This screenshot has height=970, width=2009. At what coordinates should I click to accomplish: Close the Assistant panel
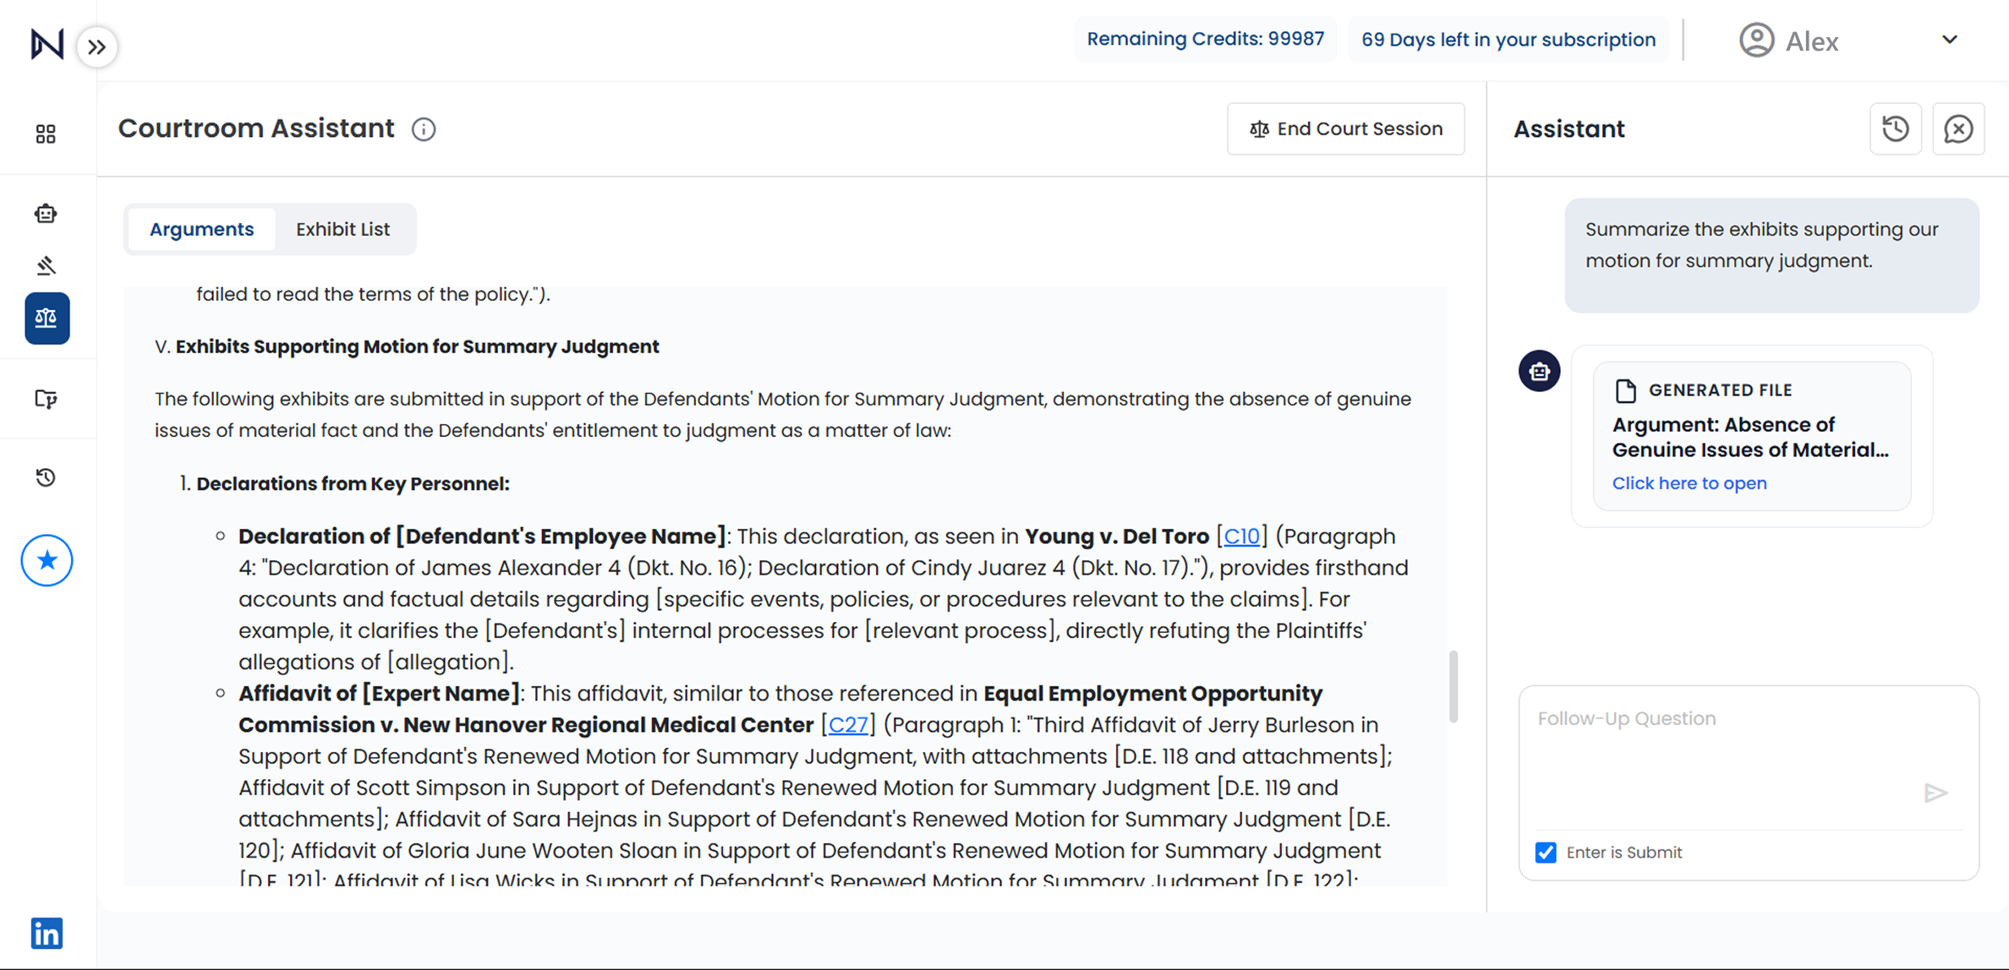1957,128
